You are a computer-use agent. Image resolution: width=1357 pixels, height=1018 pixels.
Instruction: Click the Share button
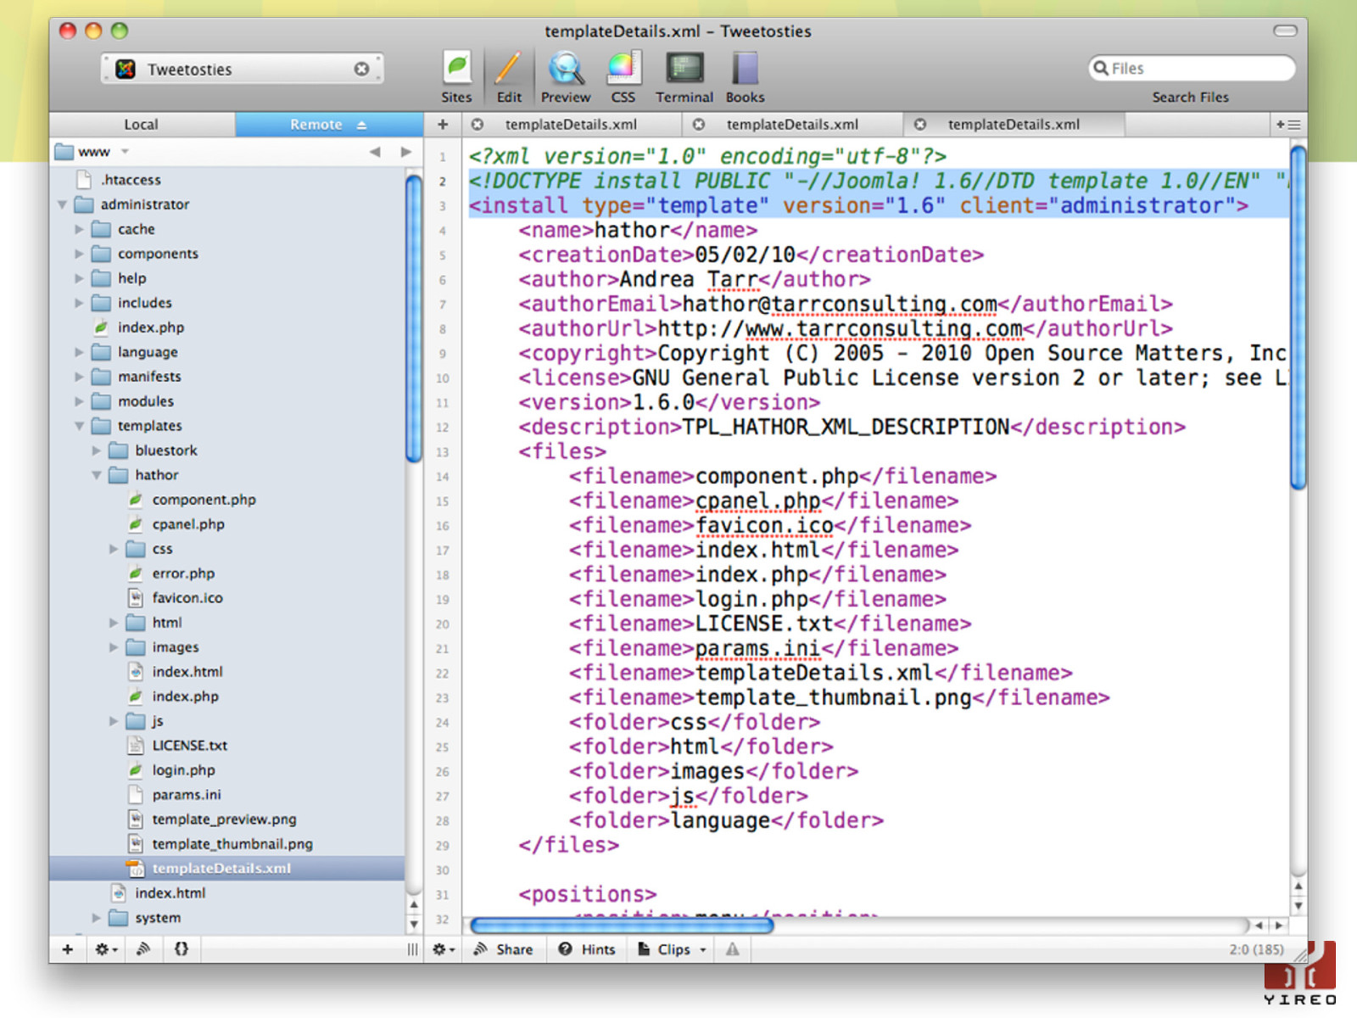pos(504,949)
